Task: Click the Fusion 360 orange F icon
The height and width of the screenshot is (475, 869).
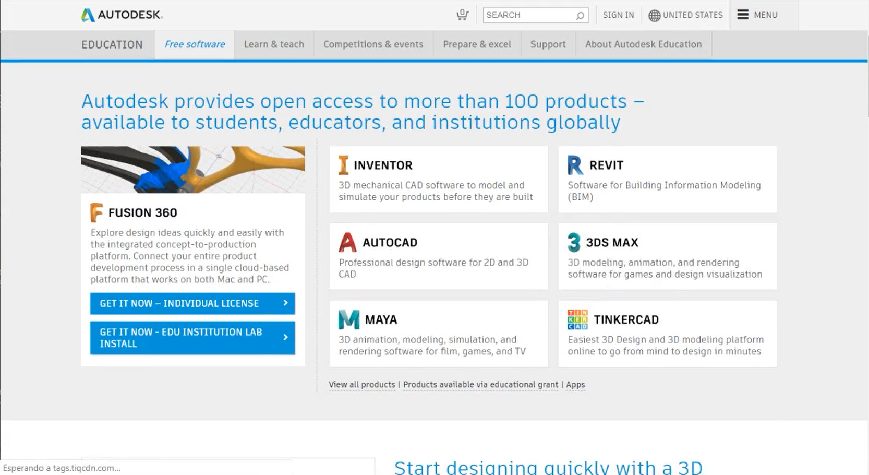Action: click(96, 212)
